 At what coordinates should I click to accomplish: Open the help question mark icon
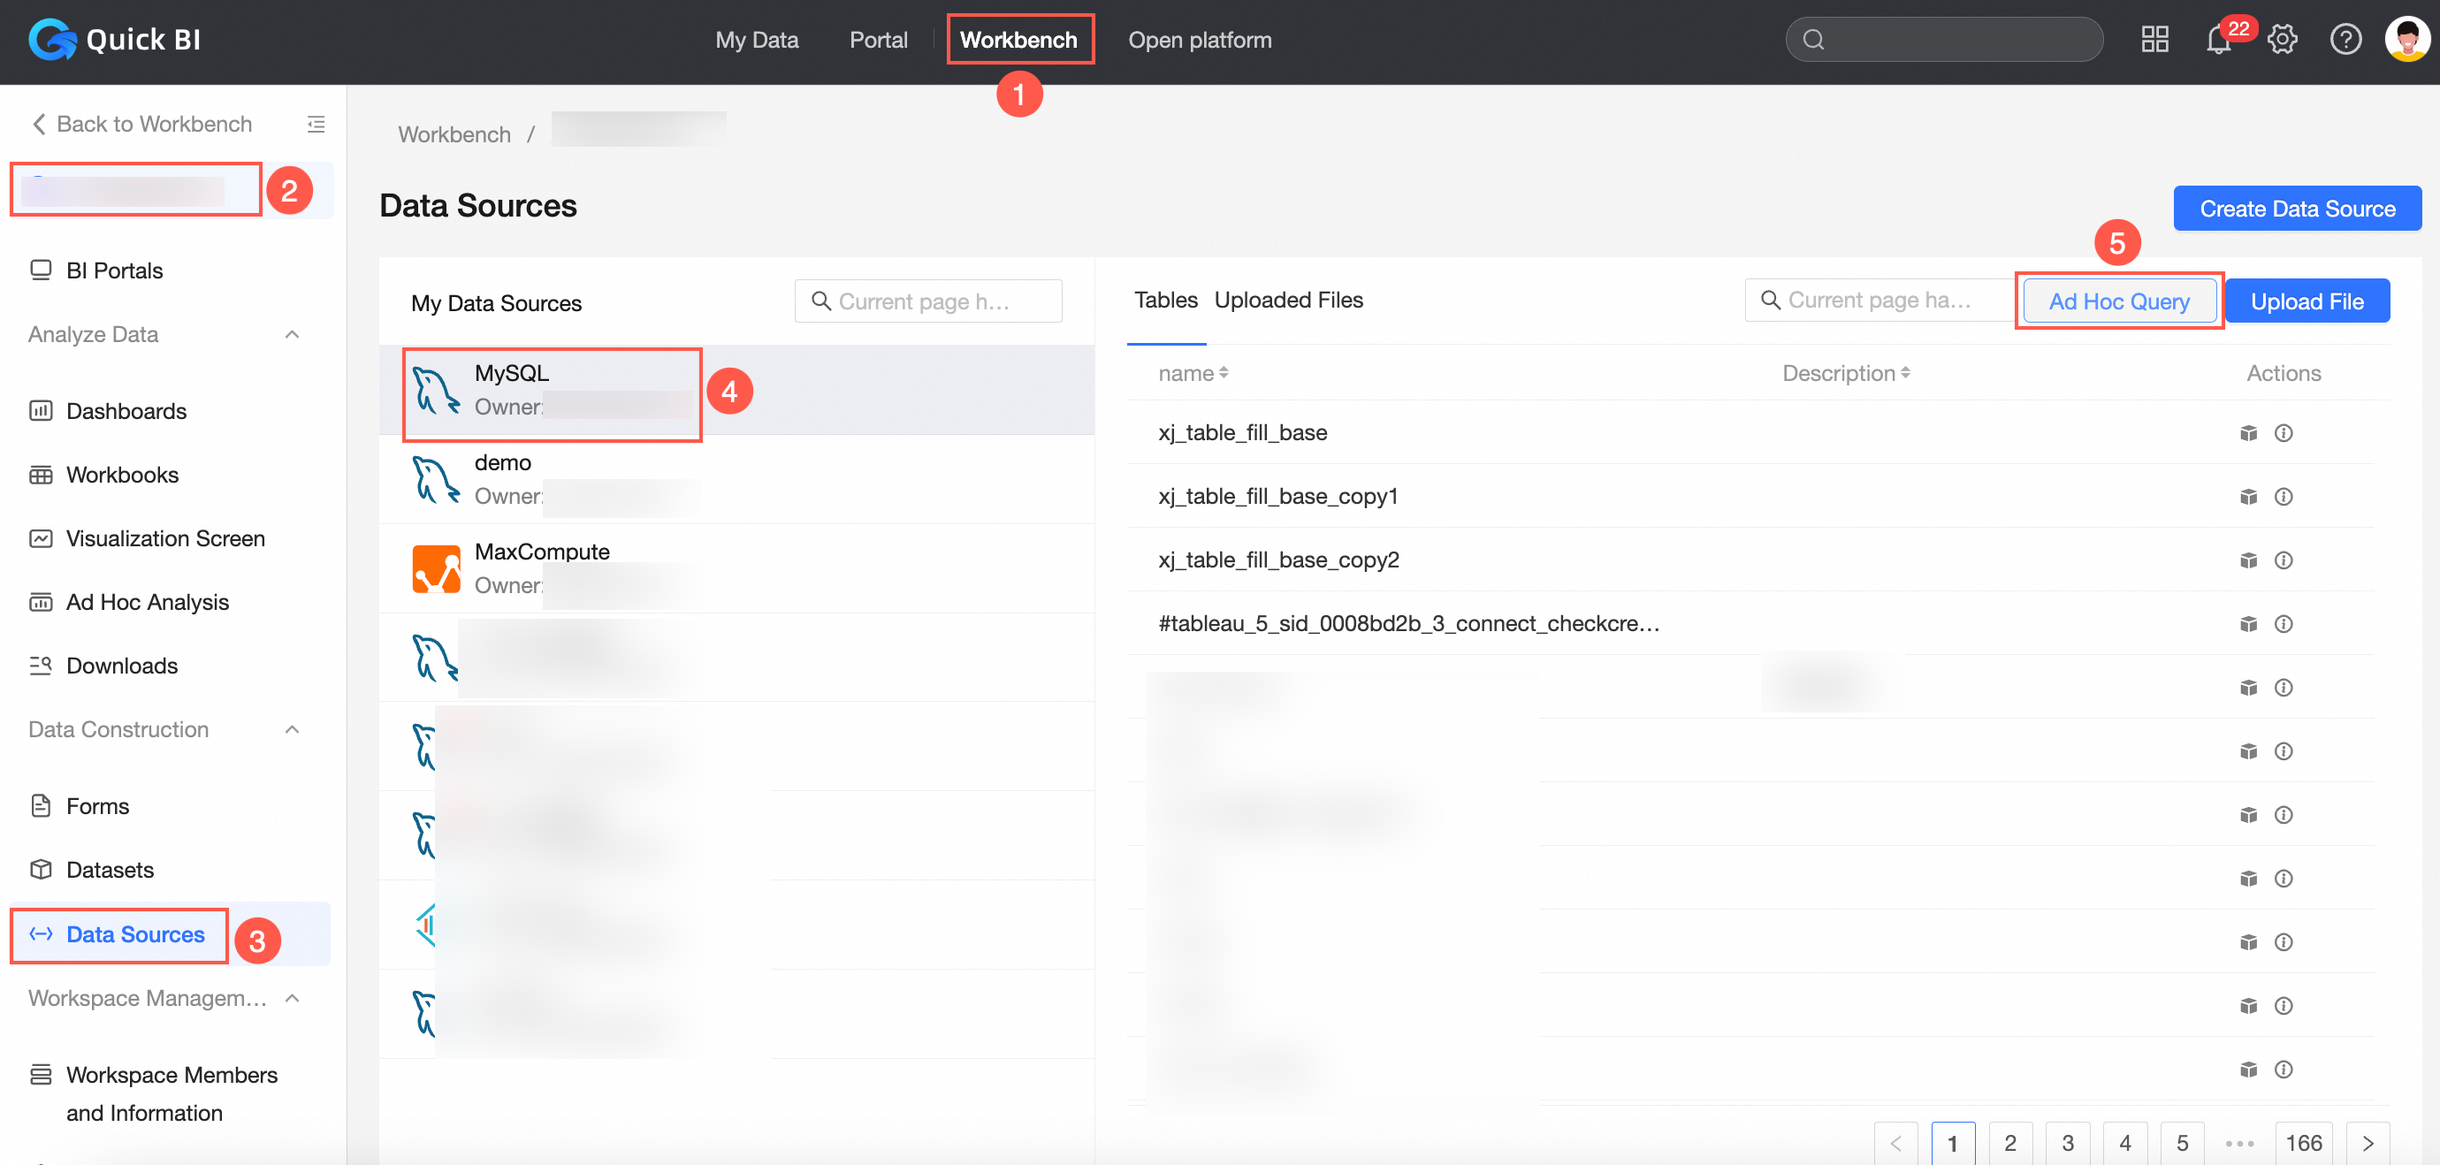click(2345, 40)
